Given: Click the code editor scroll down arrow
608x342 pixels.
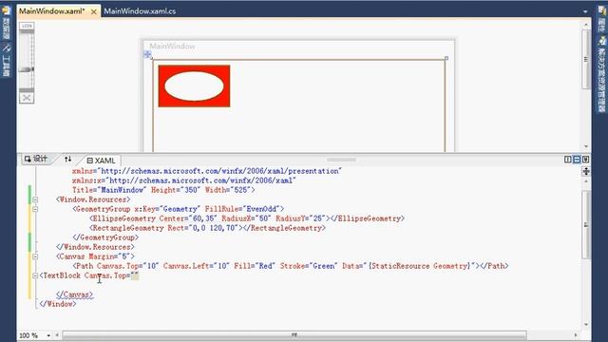Looking at the screenshot, I should (x=586, y=325).
